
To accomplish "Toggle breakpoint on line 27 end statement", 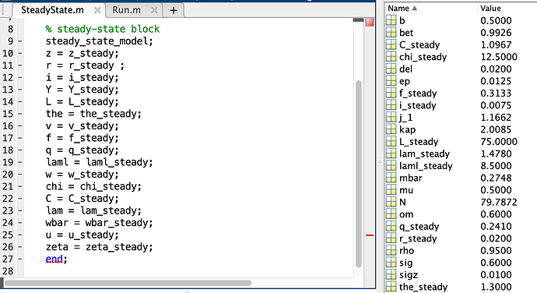I will [20, 259].
